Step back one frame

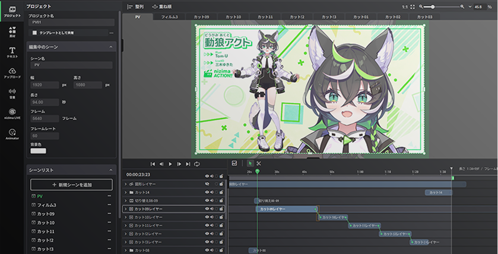pos(161,164)
